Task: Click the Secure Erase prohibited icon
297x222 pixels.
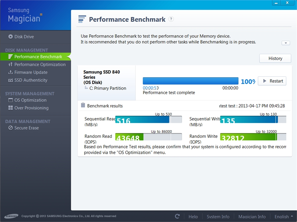Action: (x=10, y=128)
